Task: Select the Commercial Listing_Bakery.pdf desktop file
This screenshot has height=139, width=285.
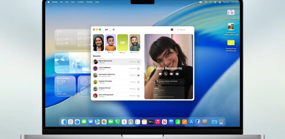Action: click(231, 29)
